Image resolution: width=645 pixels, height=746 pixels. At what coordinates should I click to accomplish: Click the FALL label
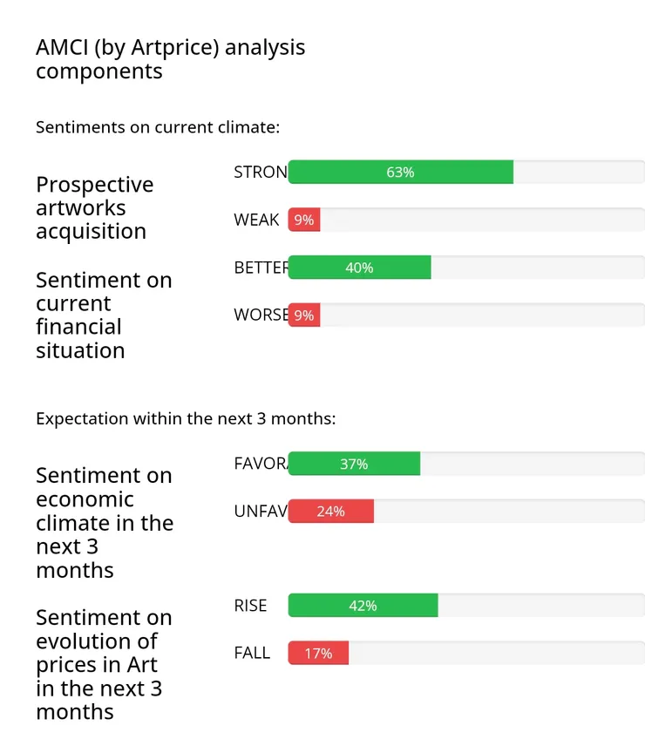point(252,653)
